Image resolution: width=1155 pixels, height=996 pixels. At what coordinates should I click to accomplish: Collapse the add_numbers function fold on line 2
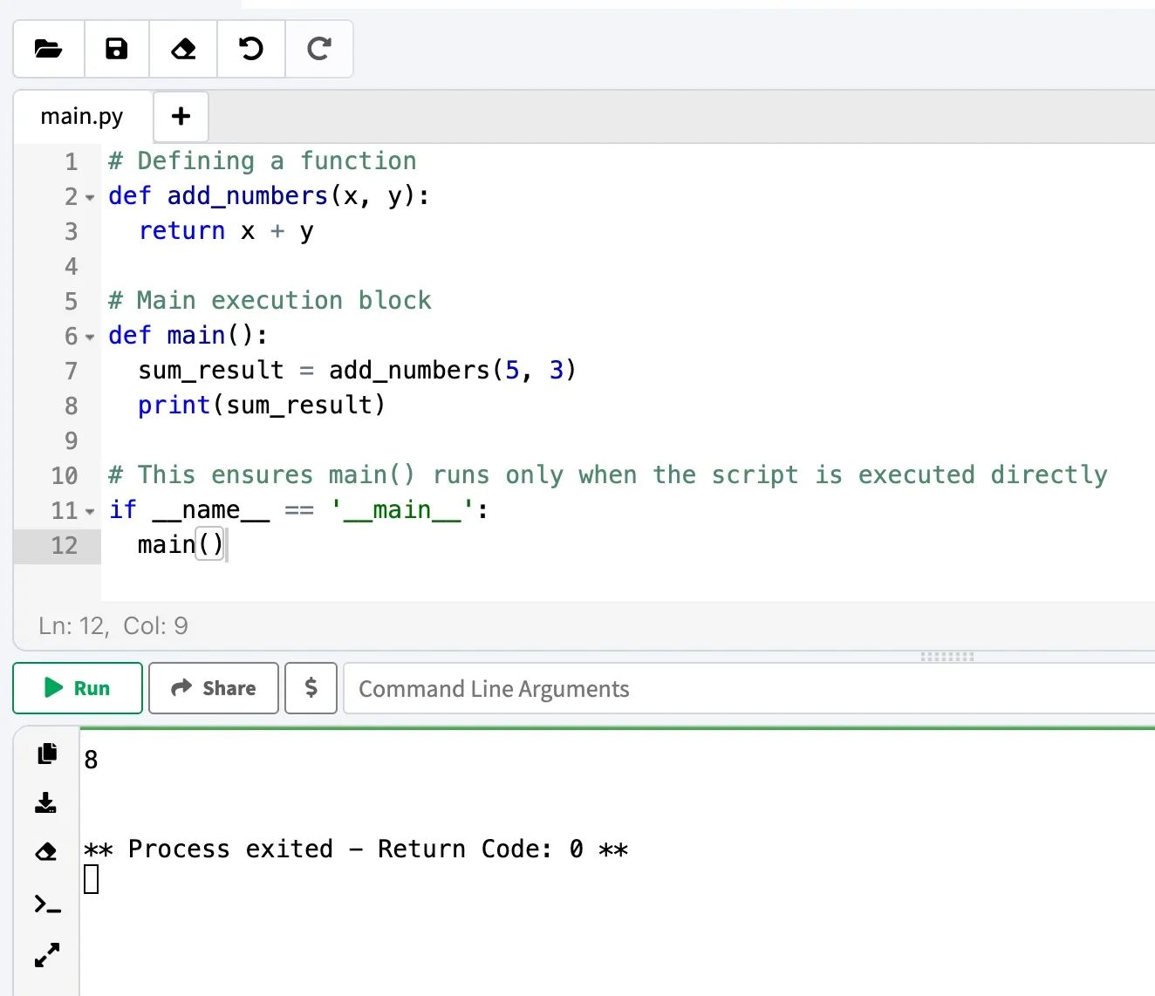(x=90, y=198)
